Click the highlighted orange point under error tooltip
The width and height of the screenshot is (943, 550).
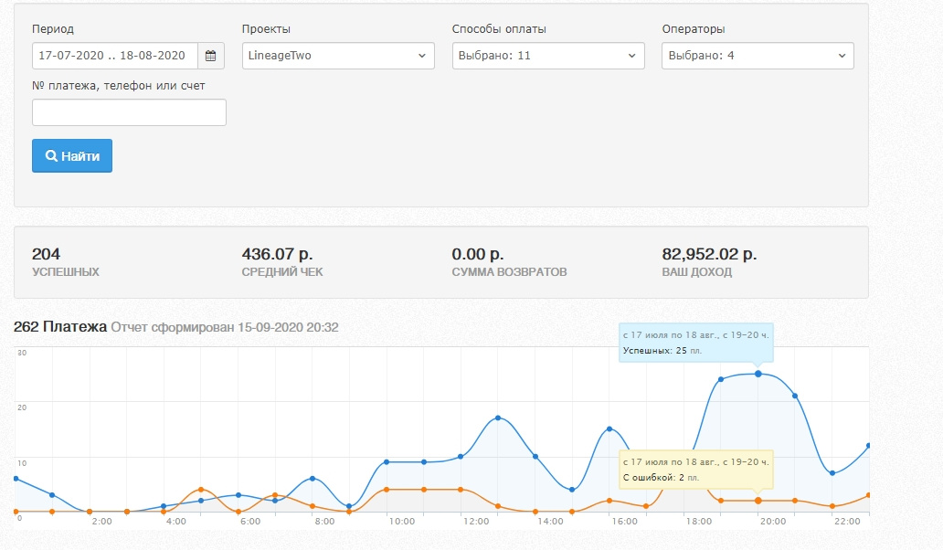click(758, 501)
